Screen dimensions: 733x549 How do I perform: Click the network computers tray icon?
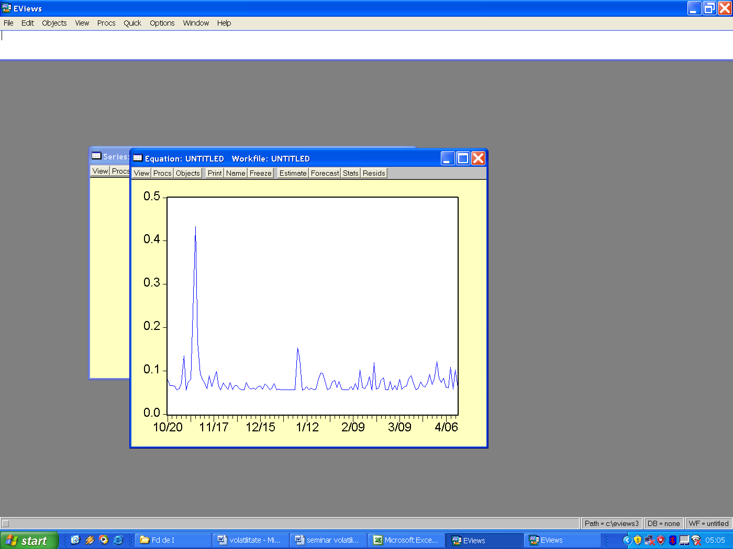click(650, 540)
